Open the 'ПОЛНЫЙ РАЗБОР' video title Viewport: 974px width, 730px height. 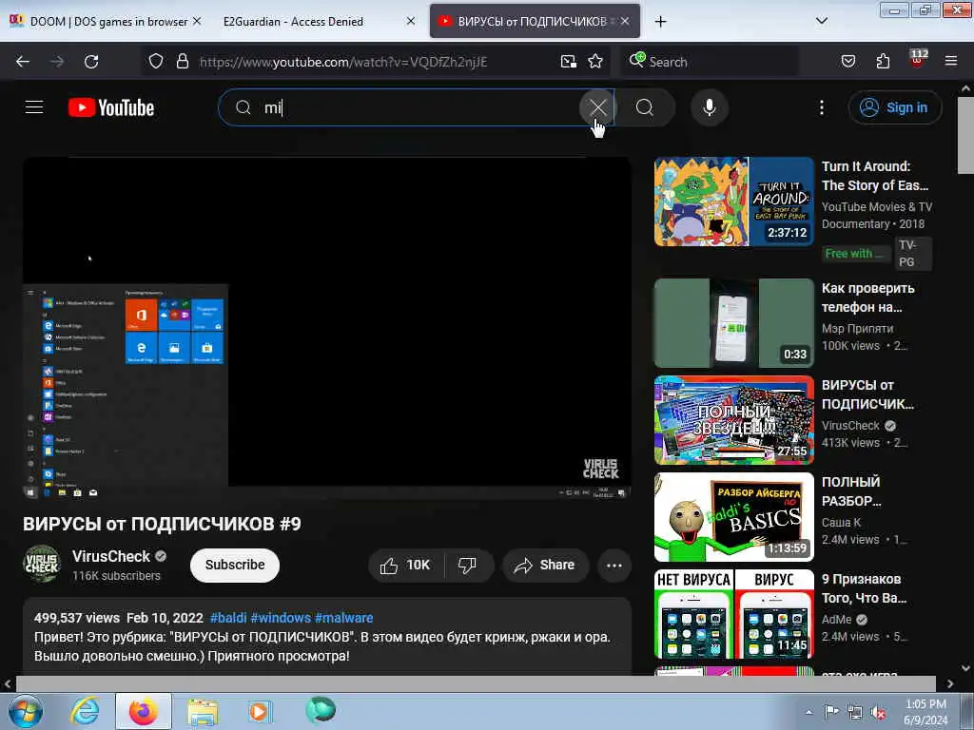[x=851, y=491]
